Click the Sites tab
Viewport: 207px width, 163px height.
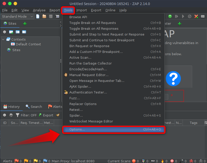pos(10,24)
